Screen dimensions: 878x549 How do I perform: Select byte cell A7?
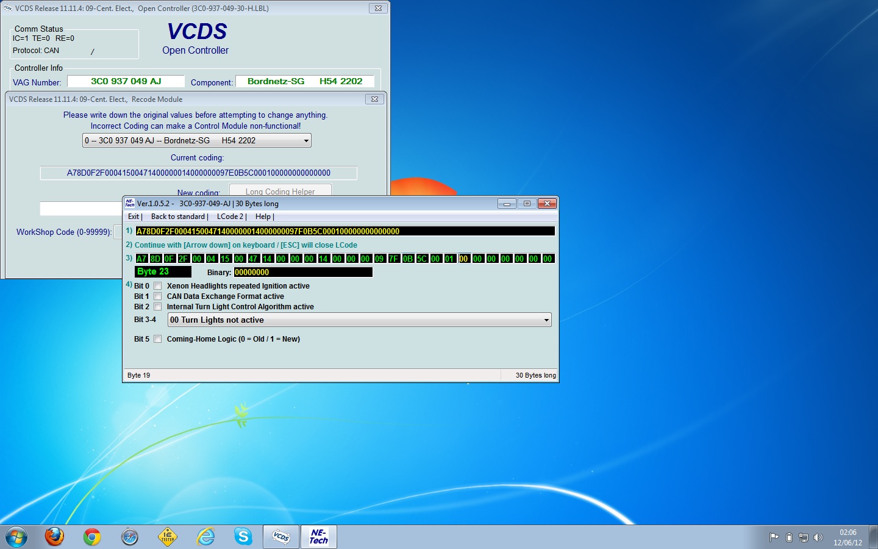141,259
